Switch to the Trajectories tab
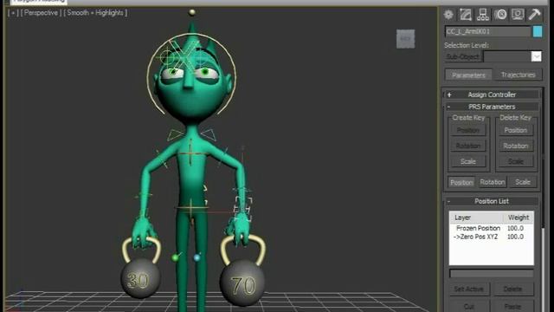554x312 pixels. (518, 75)
